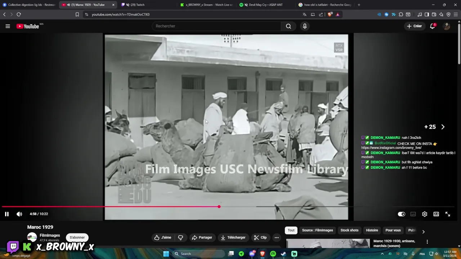Pause the video playback
The image size is (461, 259).
[6, 214]
